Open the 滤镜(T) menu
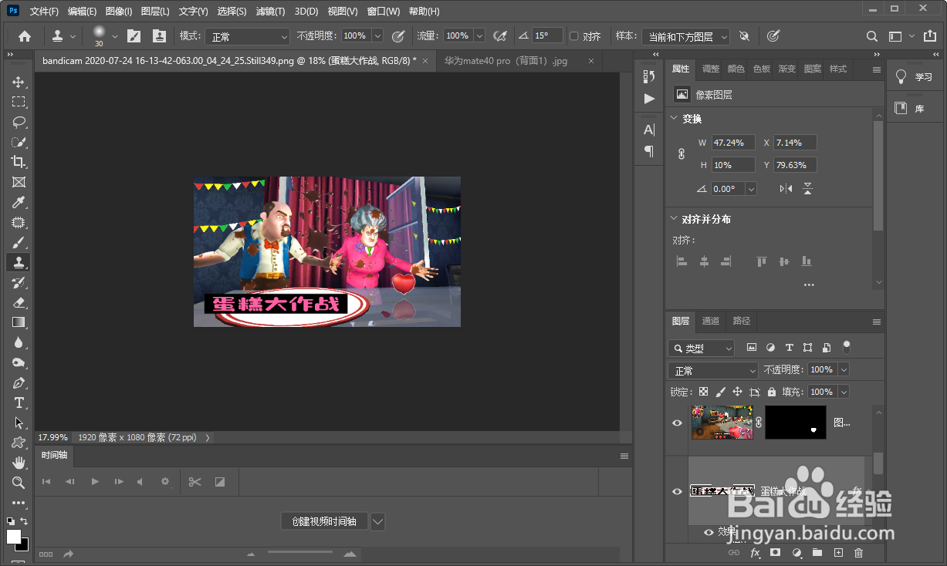This screenshot has height=566, width=947. pyautogui.click(x=270, y=12)
